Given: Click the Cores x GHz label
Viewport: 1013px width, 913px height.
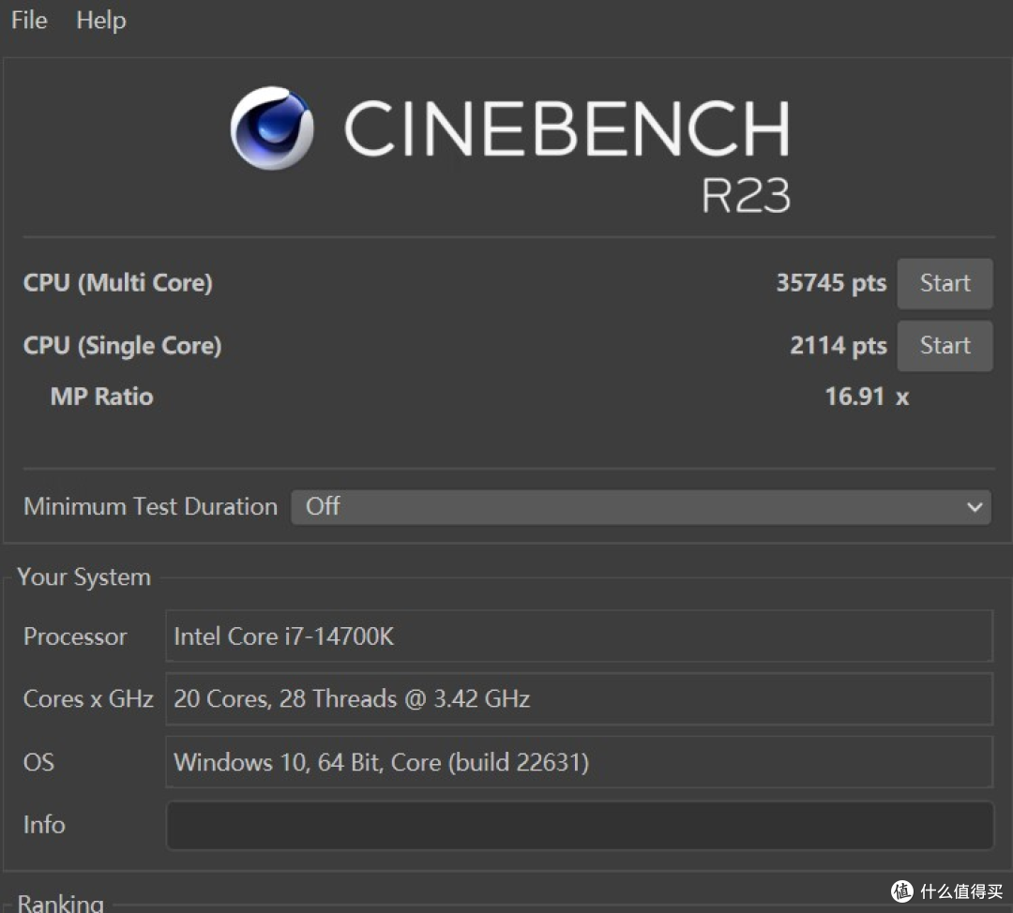Looking at the screenshot, I should tap(88, 699).
